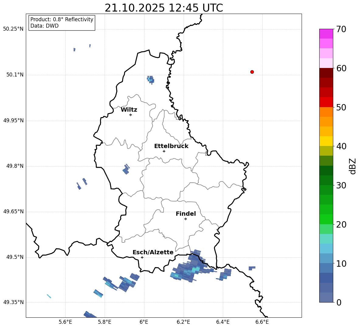The height and width of the screenshot is (328, 360).
Task: Click the Wiltz station label
Action: [x=129, y=110]
